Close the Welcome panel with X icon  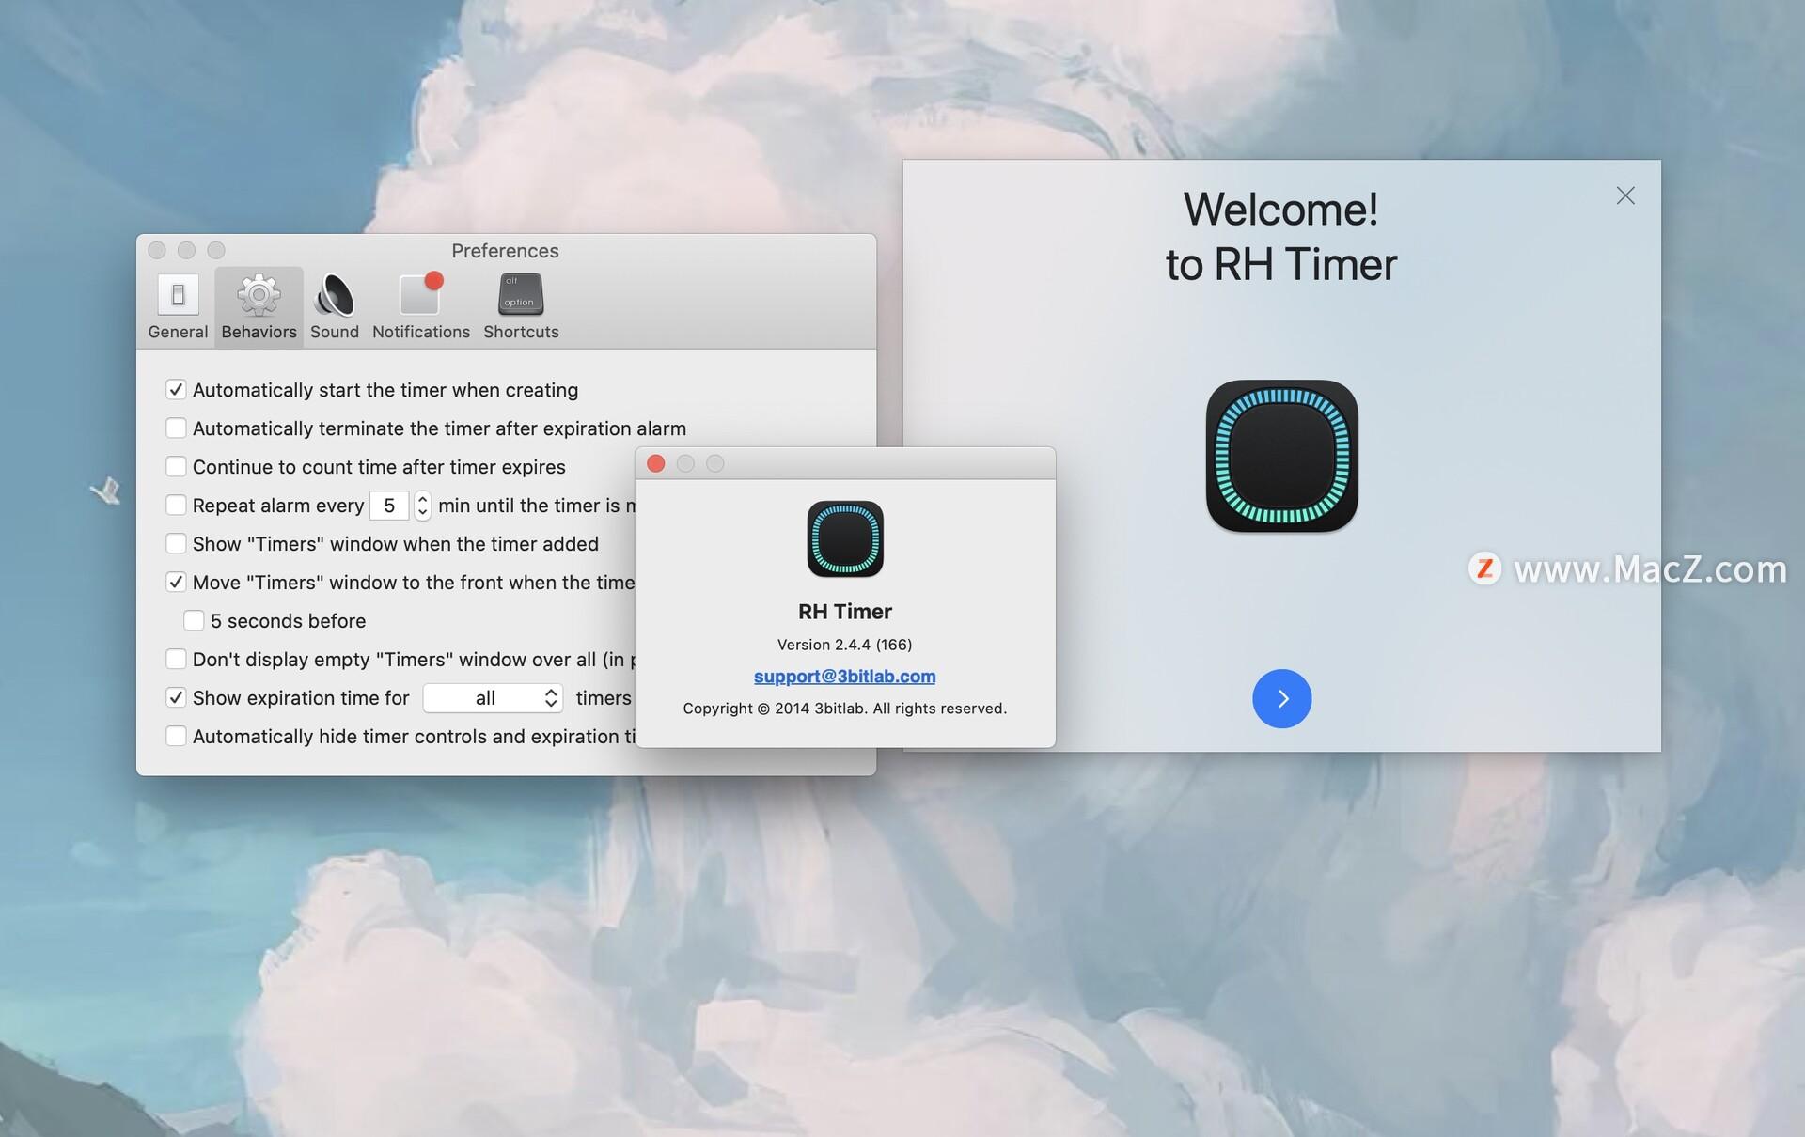point(1624,195)
